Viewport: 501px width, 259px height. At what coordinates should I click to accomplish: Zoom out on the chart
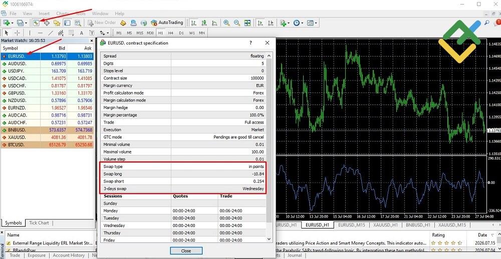(x=237, y=22)
